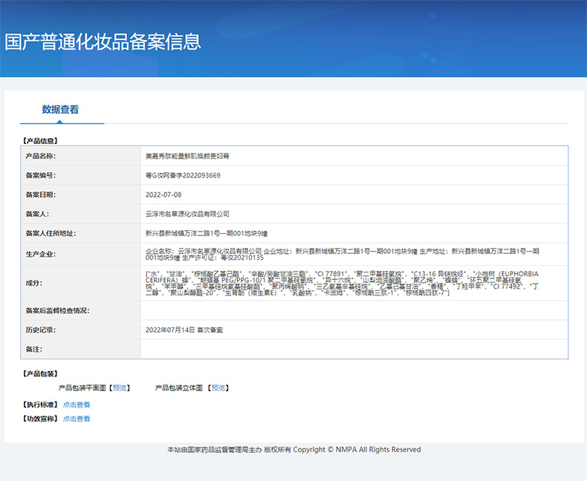Click the 备案人 row label
587x481 pixels.
pyautogui.click(x=37, y=214)
